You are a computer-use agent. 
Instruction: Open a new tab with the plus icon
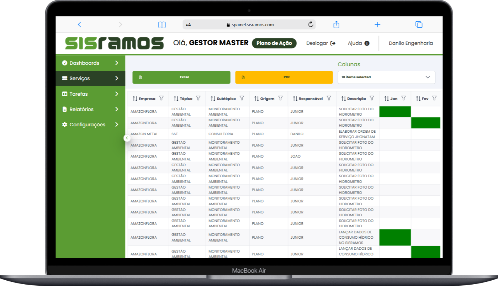tap(377, 25)
